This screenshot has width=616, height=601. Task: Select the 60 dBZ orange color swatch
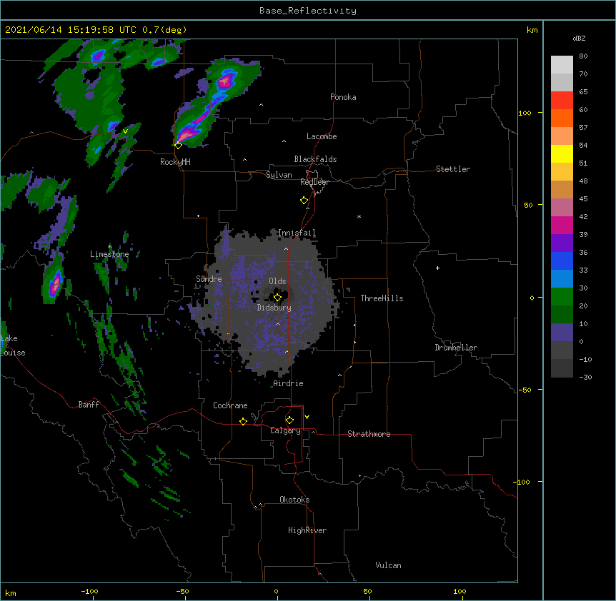(562, 118)
